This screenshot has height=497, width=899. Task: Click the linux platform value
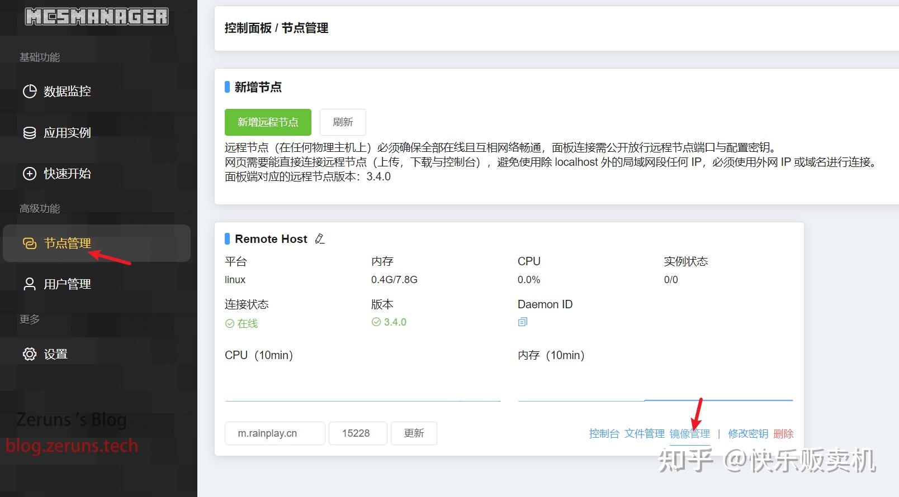235,280
